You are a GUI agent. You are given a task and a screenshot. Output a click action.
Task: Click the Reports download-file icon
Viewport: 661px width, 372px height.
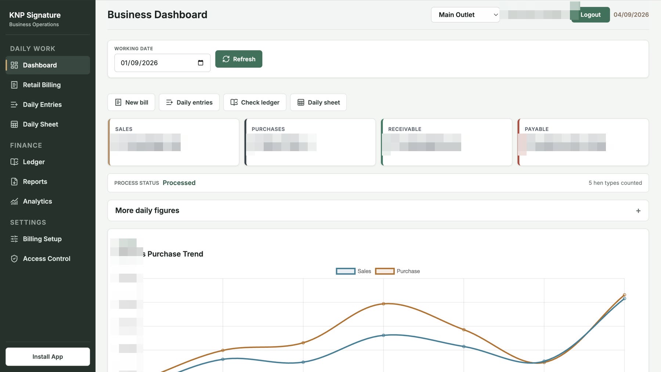click(14, 182)
